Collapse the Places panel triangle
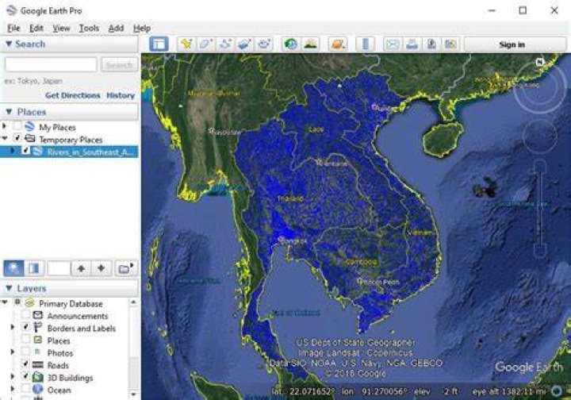 coord(9,112)
